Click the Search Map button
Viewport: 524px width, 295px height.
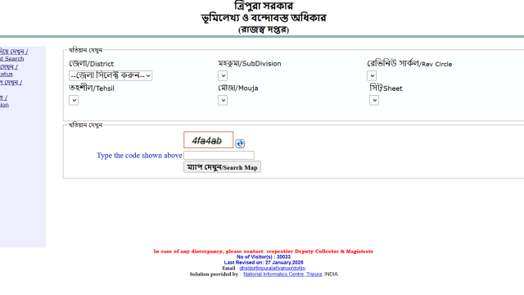(x=222, y=167)
